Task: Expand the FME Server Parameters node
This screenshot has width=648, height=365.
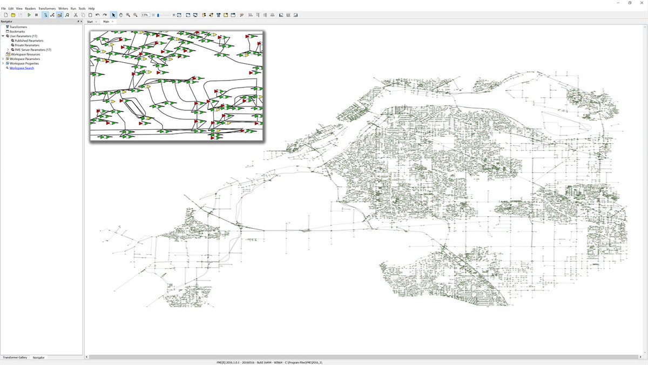Action: [8, 50]
